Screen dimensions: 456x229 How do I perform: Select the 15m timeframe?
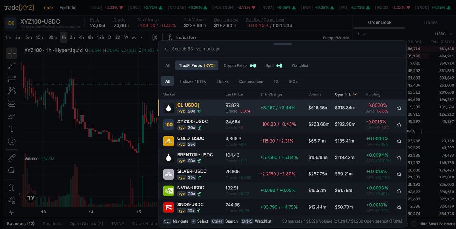(40, 37)
